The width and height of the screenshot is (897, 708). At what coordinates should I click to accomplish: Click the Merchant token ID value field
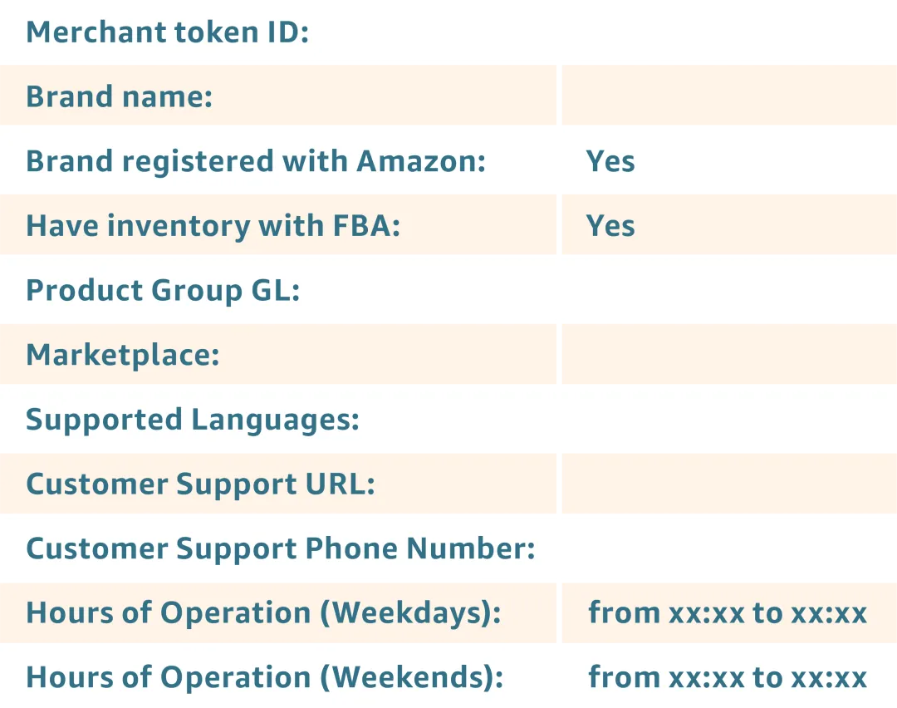point(728,32)
